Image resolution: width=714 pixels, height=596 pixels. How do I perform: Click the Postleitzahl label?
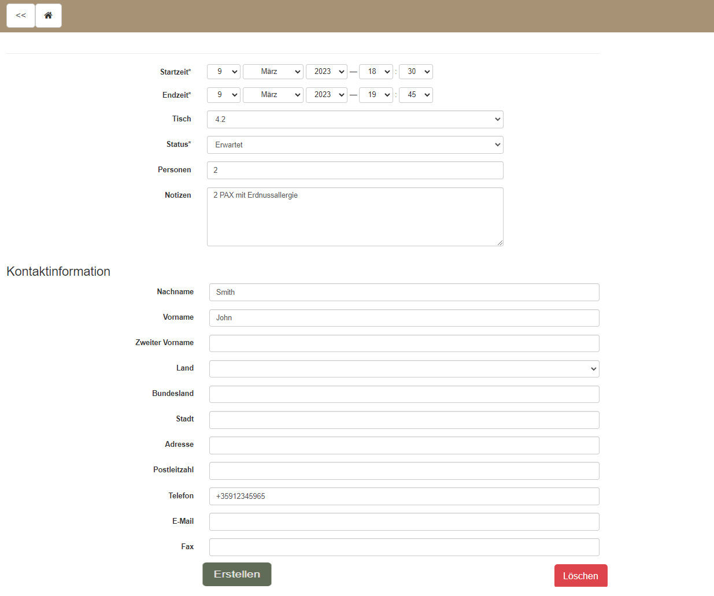[173, 469]
